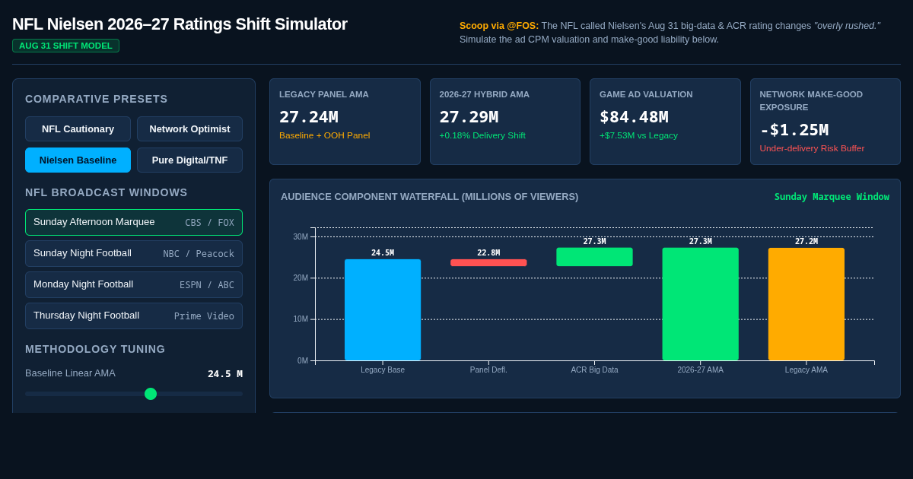The image size is (913, 479).
Task: Click the '24.5 M' baseline value
Action: (x=225, y=374)
